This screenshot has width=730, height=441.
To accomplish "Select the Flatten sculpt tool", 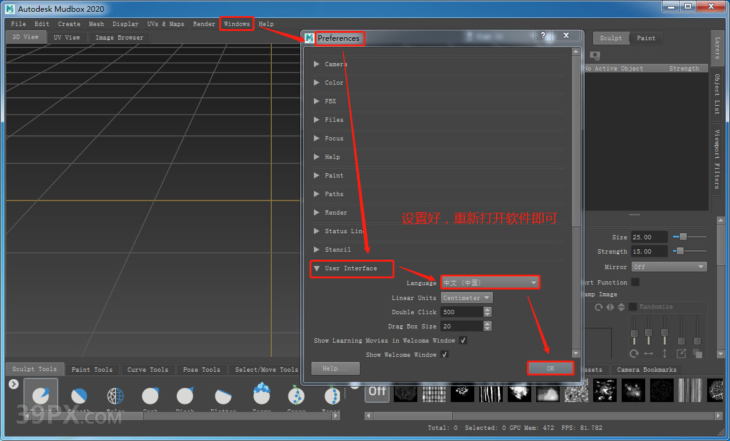I will point(223,396).
